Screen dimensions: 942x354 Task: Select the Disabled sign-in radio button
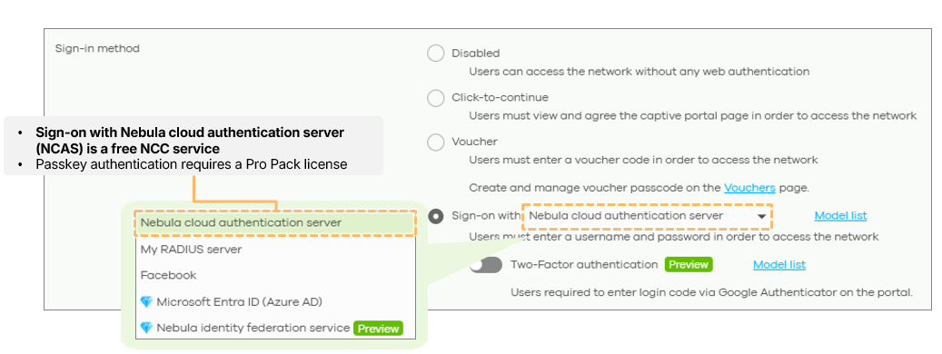click(435, 54)
